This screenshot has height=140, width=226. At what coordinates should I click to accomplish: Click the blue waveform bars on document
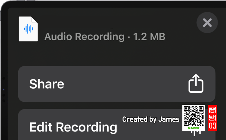[x=28, y=29]
